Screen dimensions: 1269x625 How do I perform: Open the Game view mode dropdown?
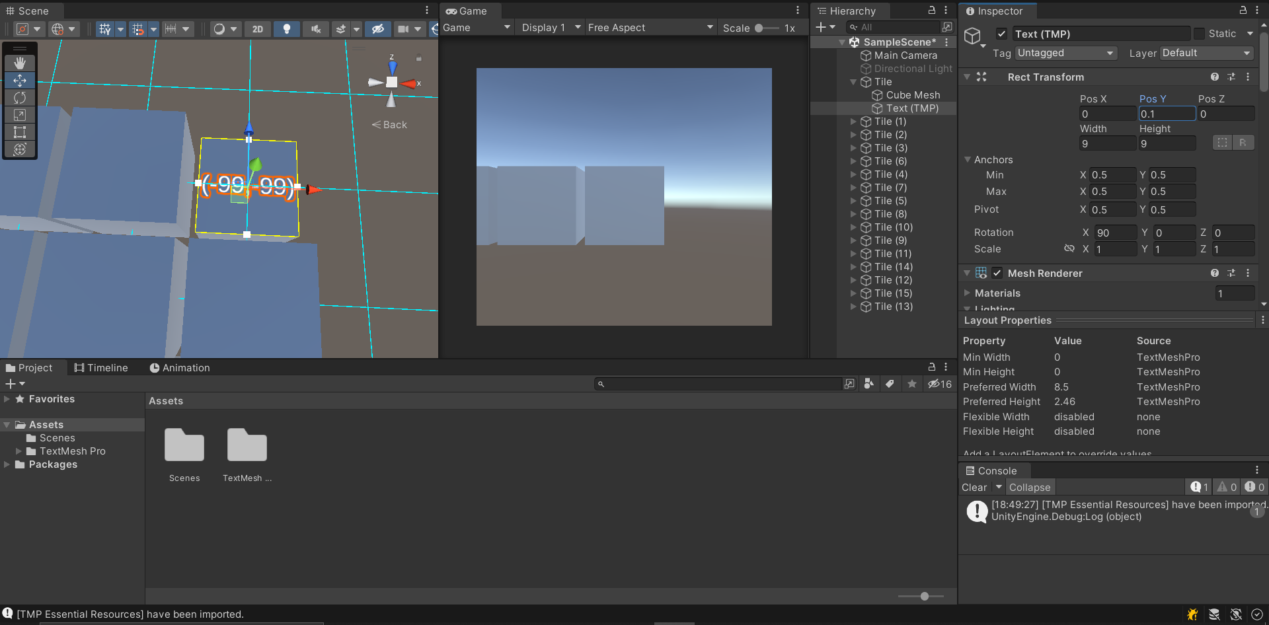pos(477,28)
